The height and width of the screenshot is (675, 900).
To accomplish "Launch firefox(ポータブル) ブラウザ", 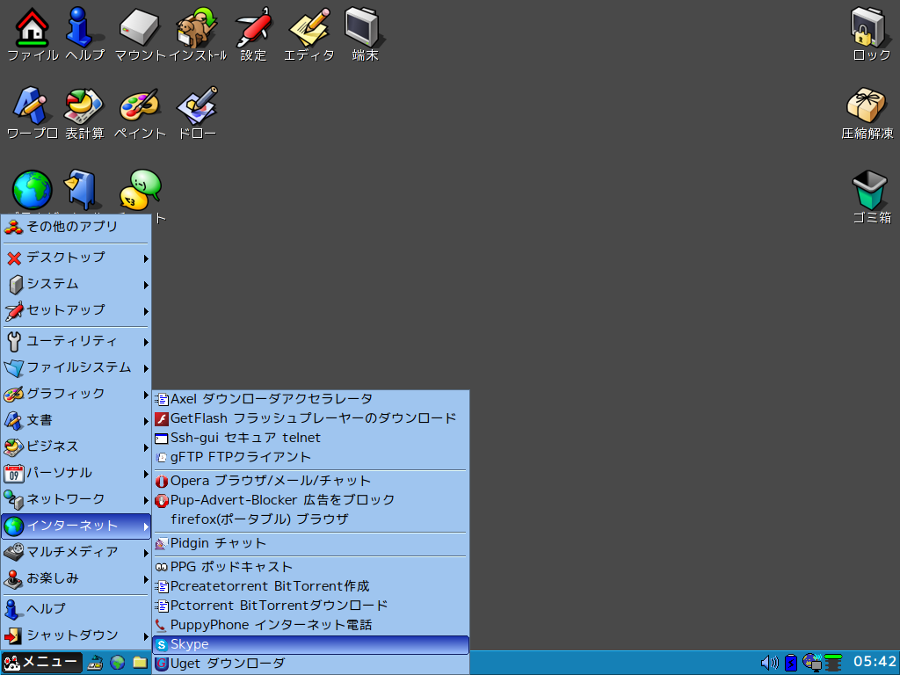I will [310, 519].
